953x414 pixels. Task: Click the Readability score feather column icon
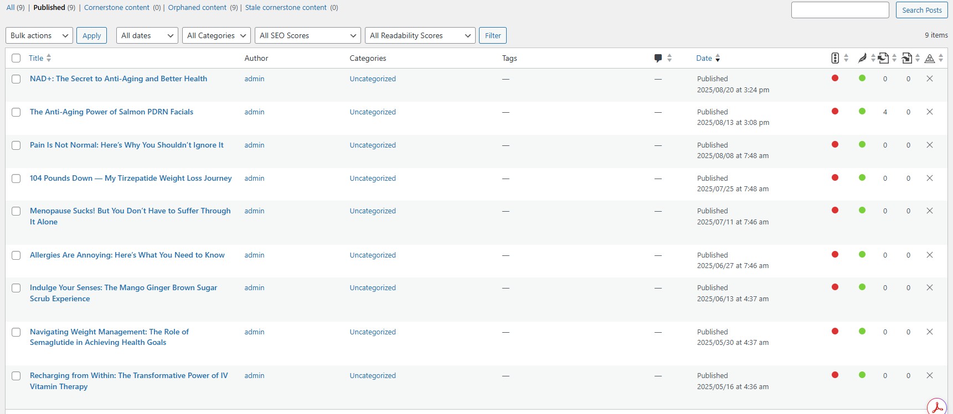tap(862, 58)
